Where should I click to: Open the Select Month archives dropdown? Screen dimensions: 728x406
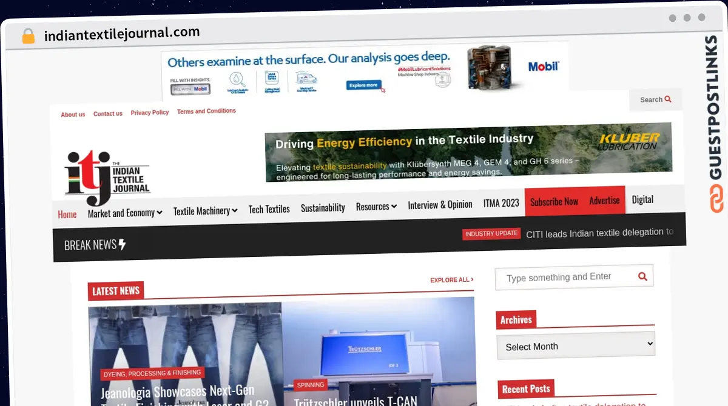pyautogui.click(x=576, y=346)
